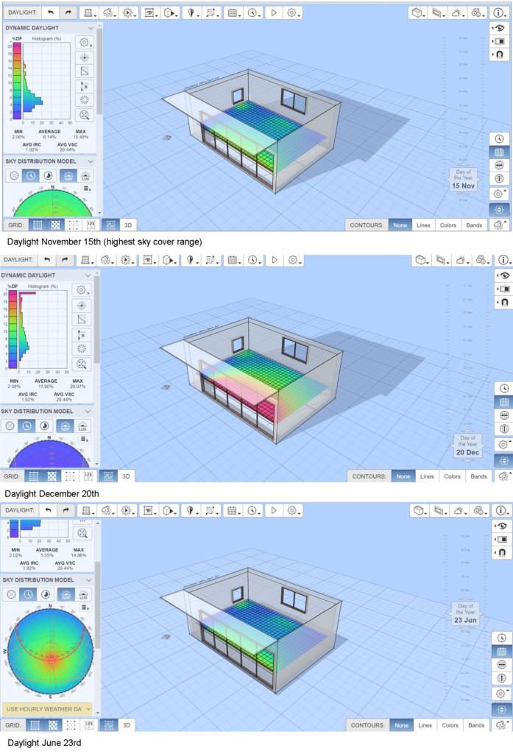Click the histogram settings gear in the November 15th panel
The image size is (513, 754).
point(85,42)
